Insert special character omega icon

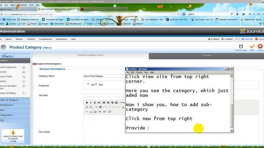pyautogui.click(x=109, y=111)
